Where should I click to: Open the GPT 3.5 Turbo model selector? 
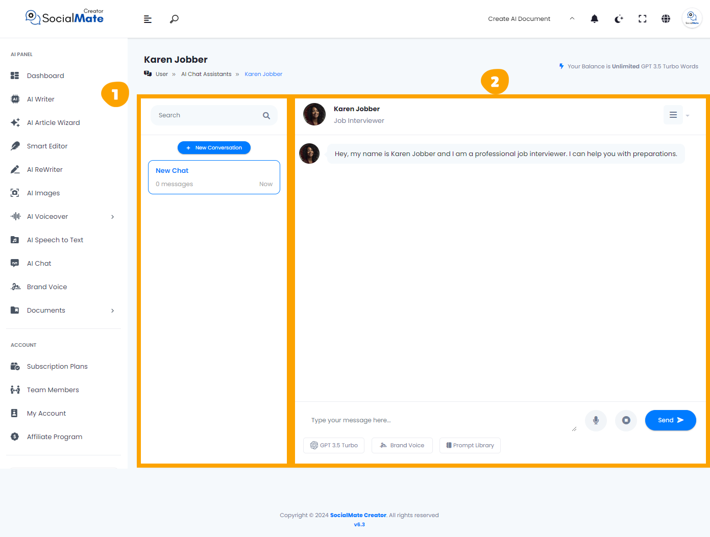tap(334, 445)
